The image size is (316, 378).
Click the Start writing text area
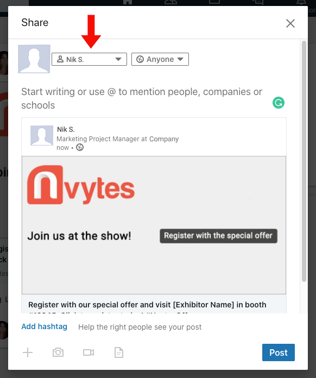click(142, 98)
